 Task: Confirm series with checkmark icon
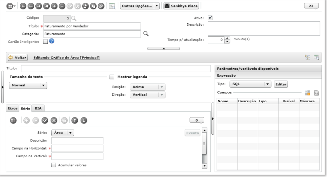(45, 120)
